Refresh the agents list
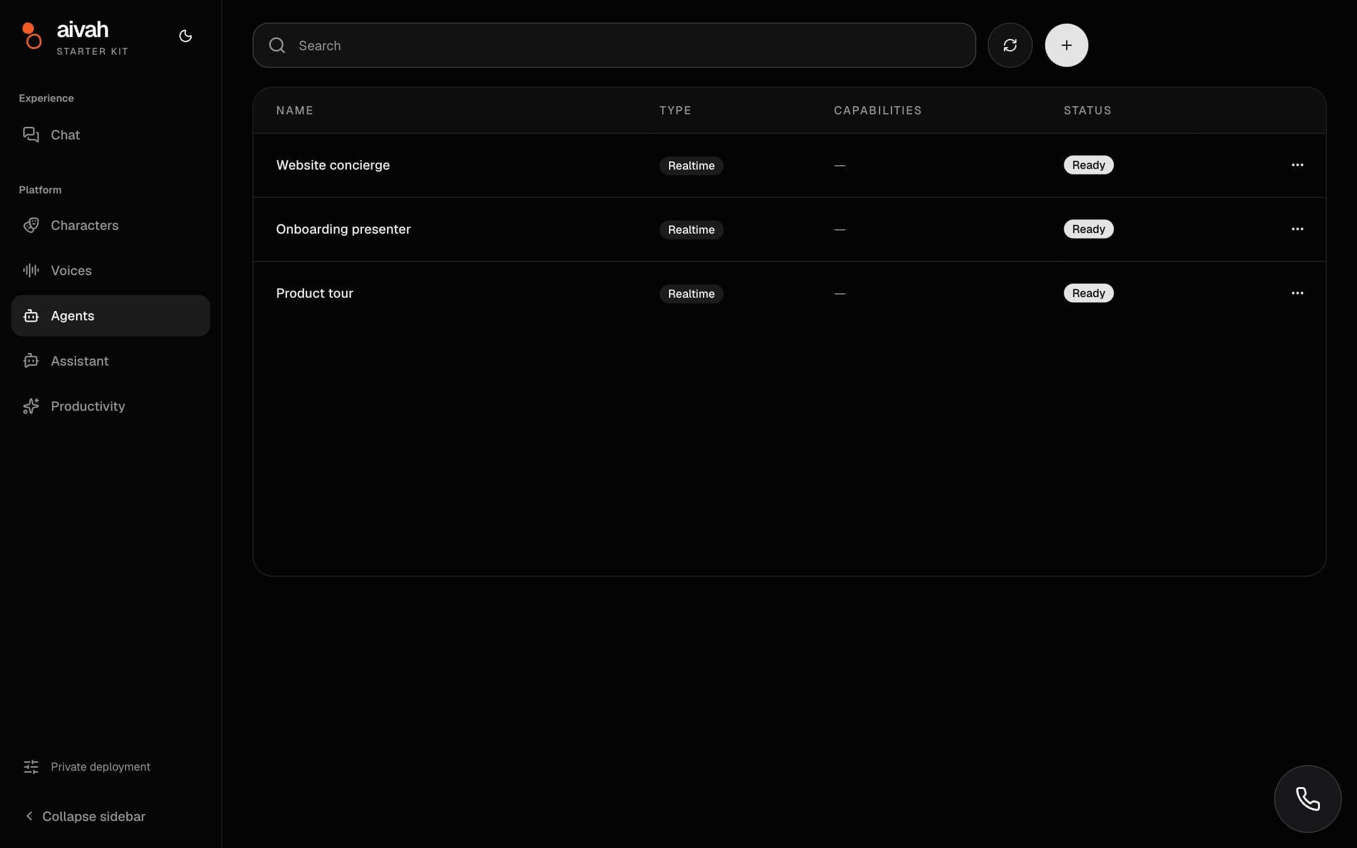The height and width of the screenshot is (848, 1357). [1010, 45]
